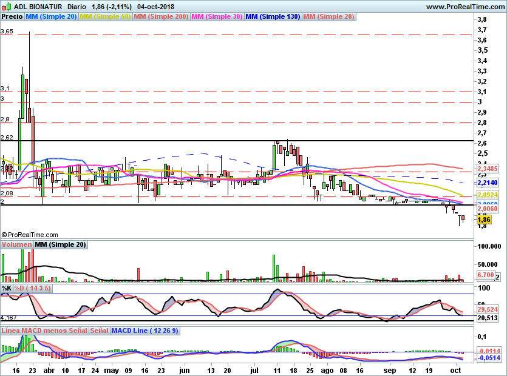
Task: Click the candlestick icon beside ADL BIONATUR
Action: point(7,6)
